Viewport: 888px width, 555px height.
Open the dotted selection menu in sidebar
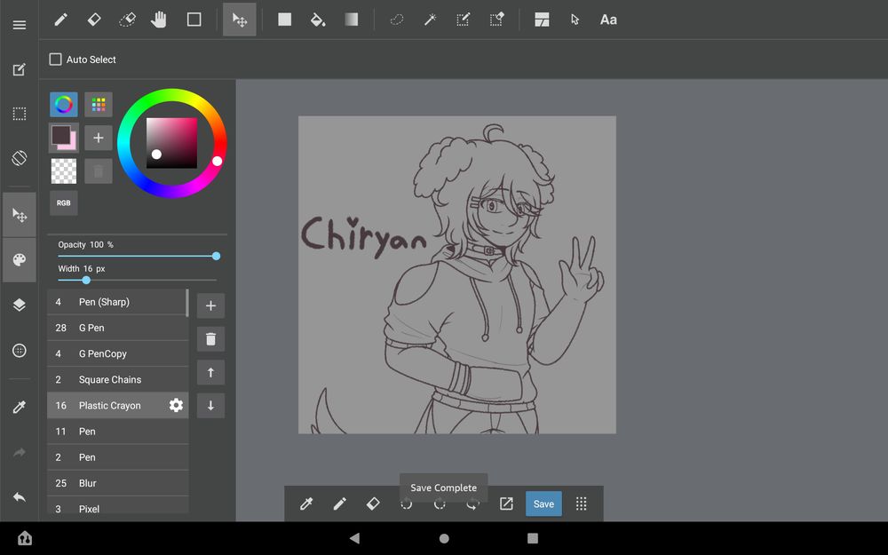point(20,114)
